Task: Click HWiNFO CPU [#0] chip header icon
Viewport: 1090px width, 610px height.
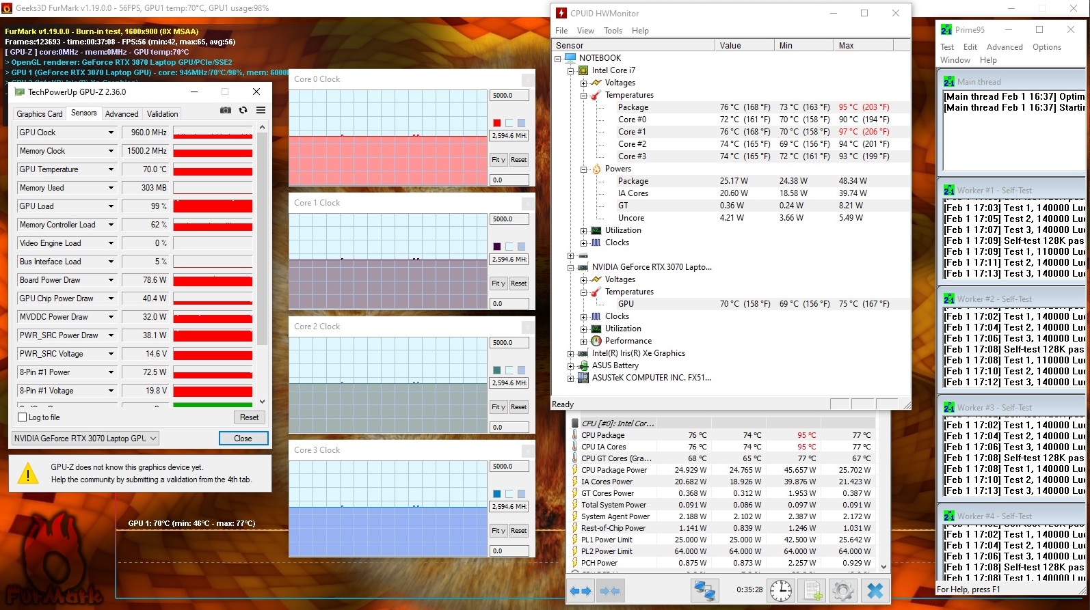Action: pos(574,424)
